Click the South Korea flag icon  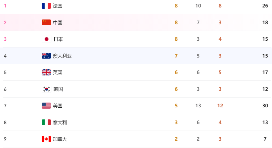46,89
